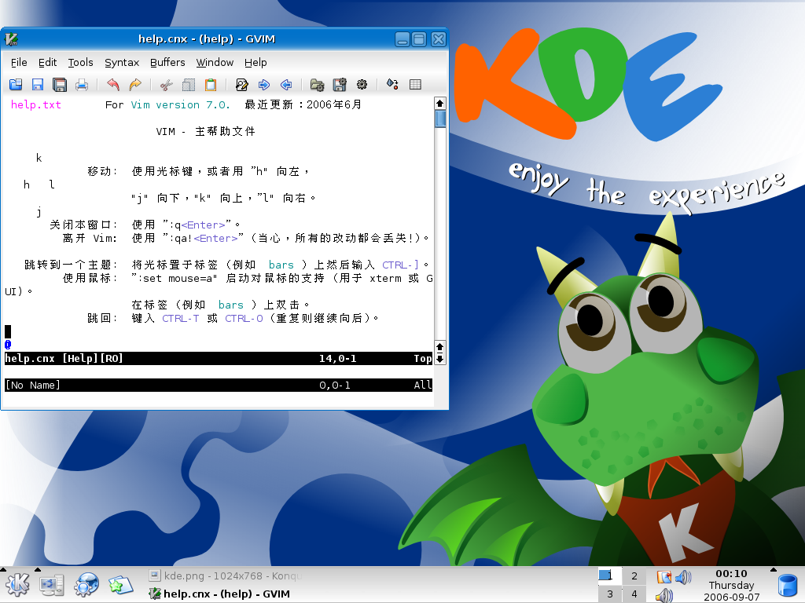Click the [No Name] status line
Screen dimensions: 805x603
click(219, 385)
